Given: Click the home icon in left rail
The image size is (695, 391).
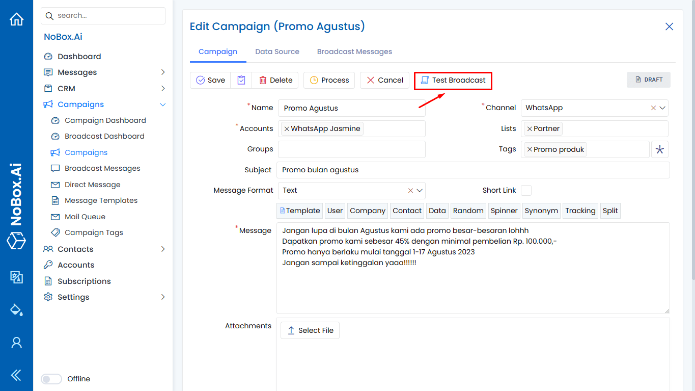Looking at the screenshot, I should pos(16,19).
